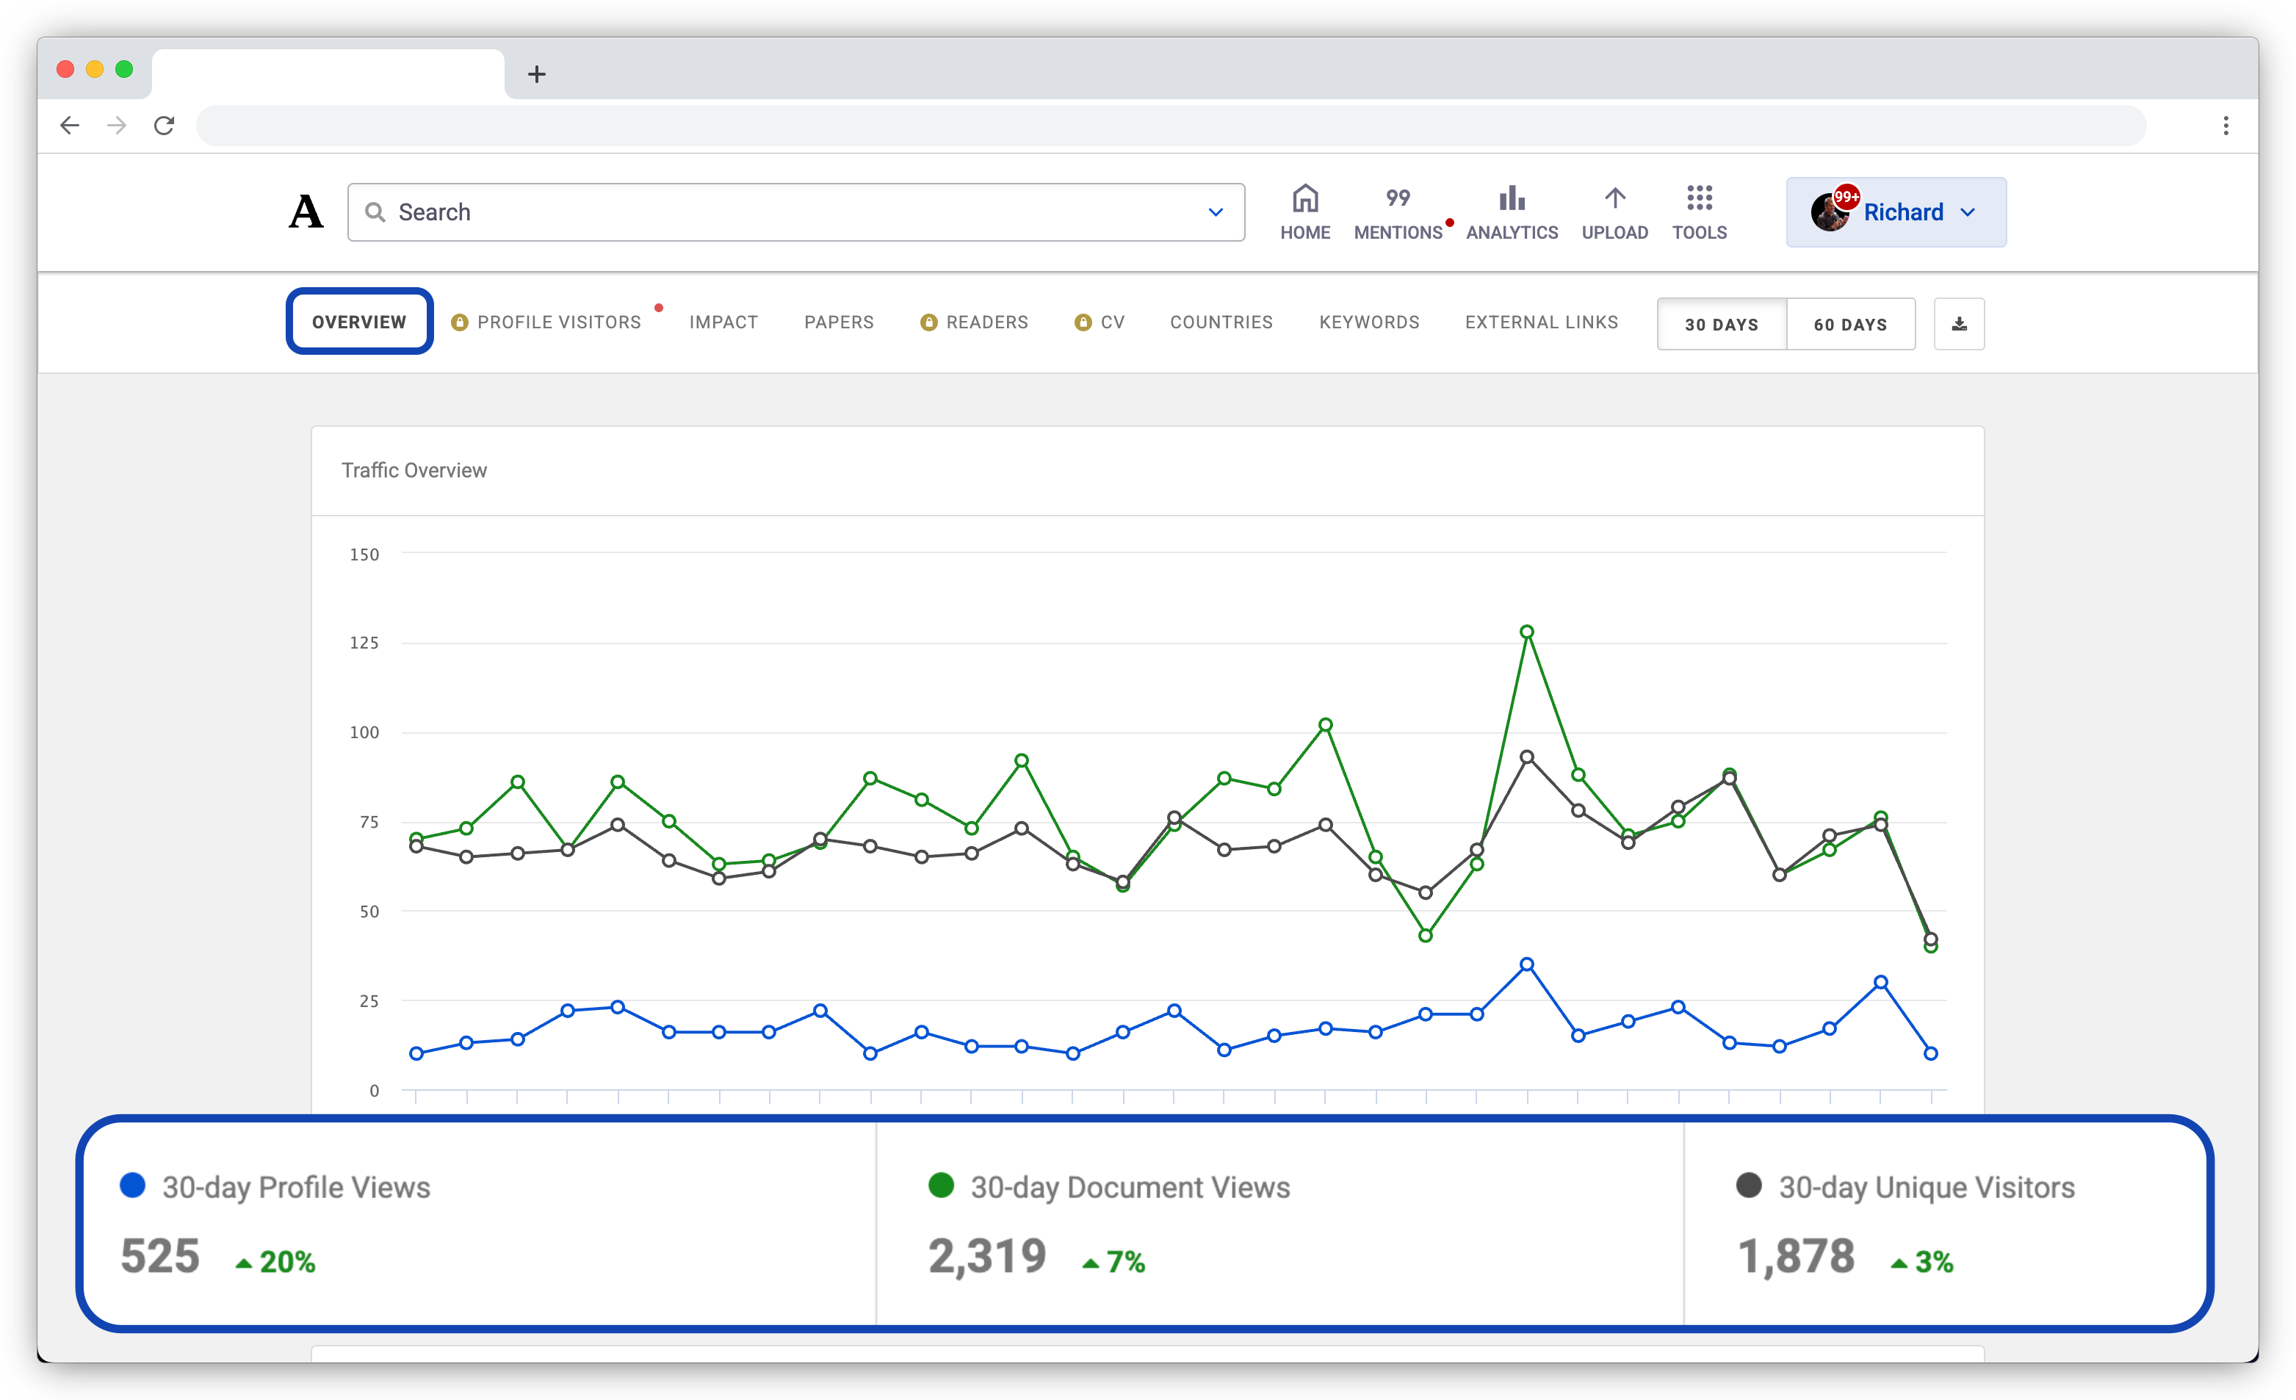The image size is (2296, 1400).
Task: Click the highest blue Profile Views point
Action: (1526, 964)
